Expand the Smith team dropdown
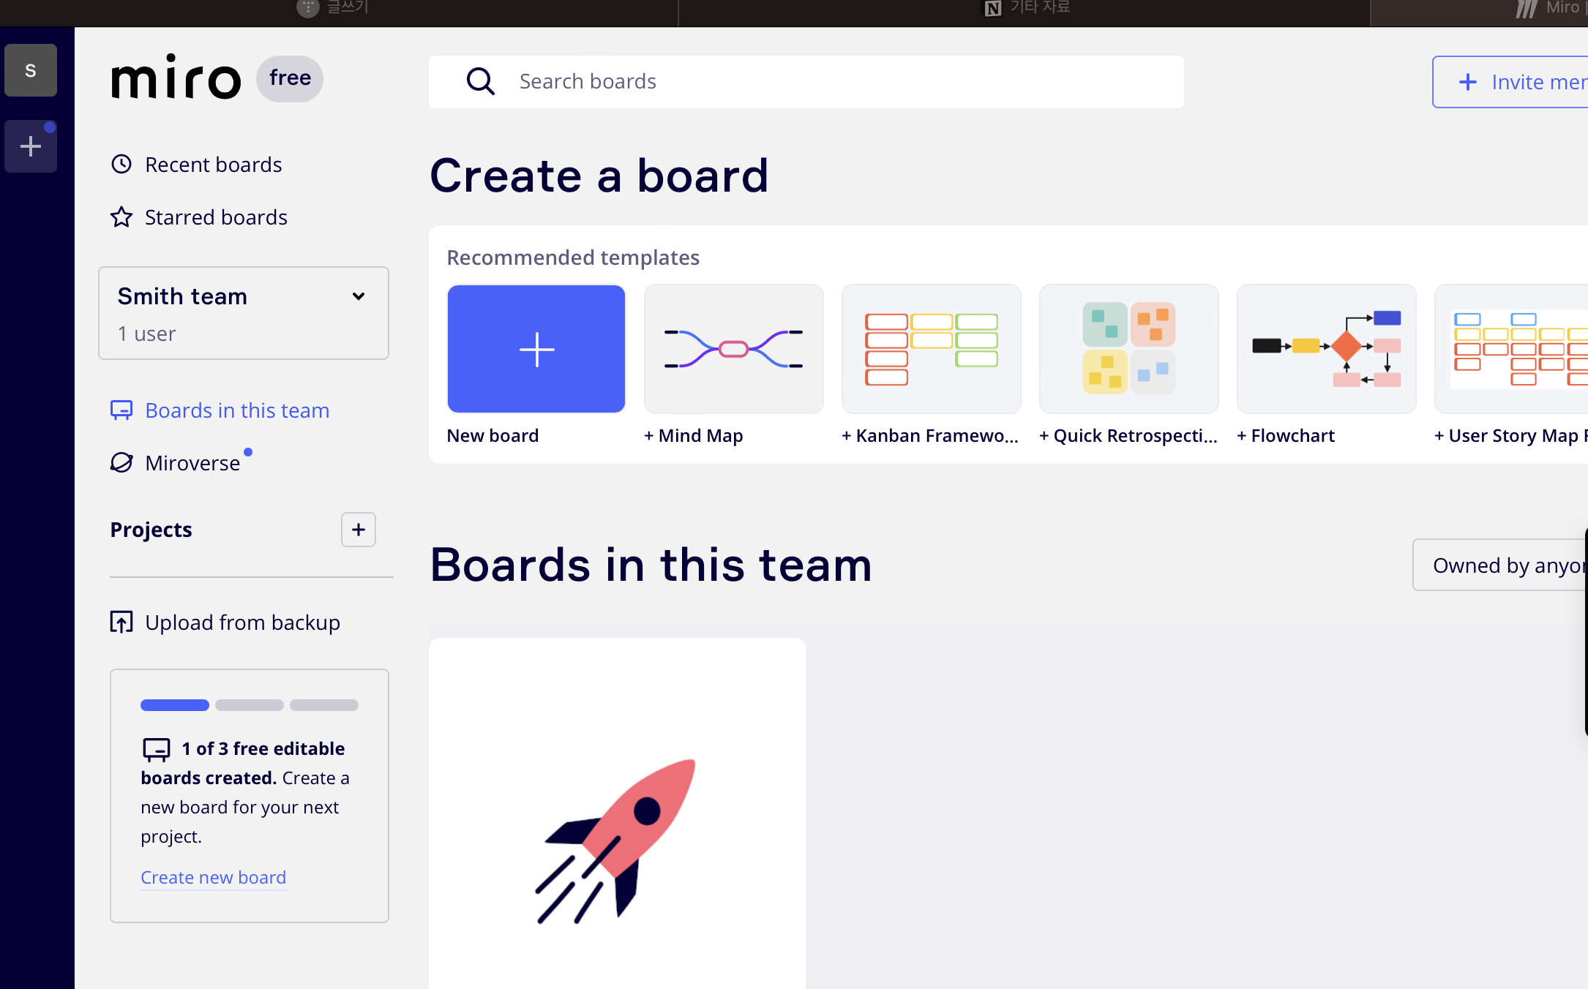The width and height of the screenshot is (1588, 989). pyautogui.click(x=358, y=296)
